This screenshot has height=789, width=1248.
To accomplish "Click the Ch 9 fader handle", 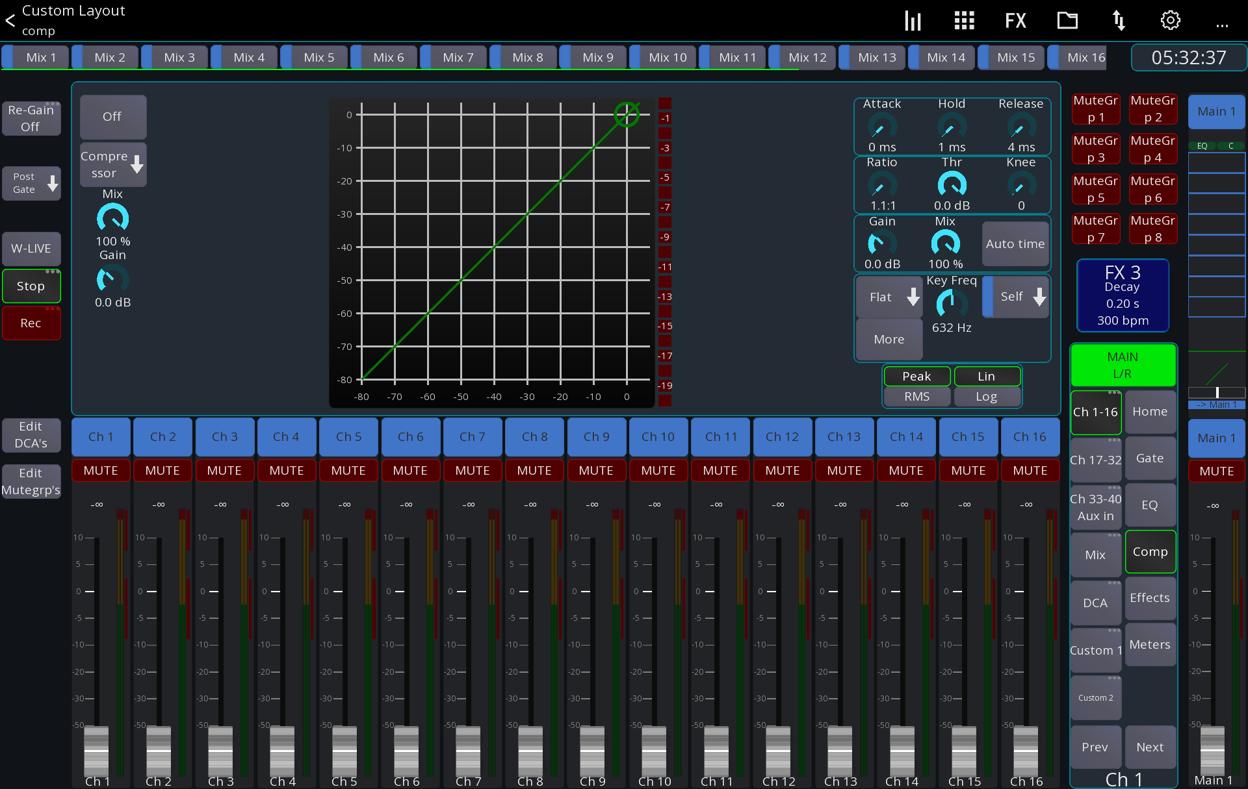I will tap(592, 750).
